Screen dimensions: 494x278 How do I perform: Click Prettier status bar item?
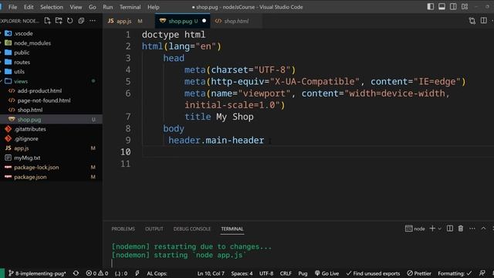tap(419, 273)
